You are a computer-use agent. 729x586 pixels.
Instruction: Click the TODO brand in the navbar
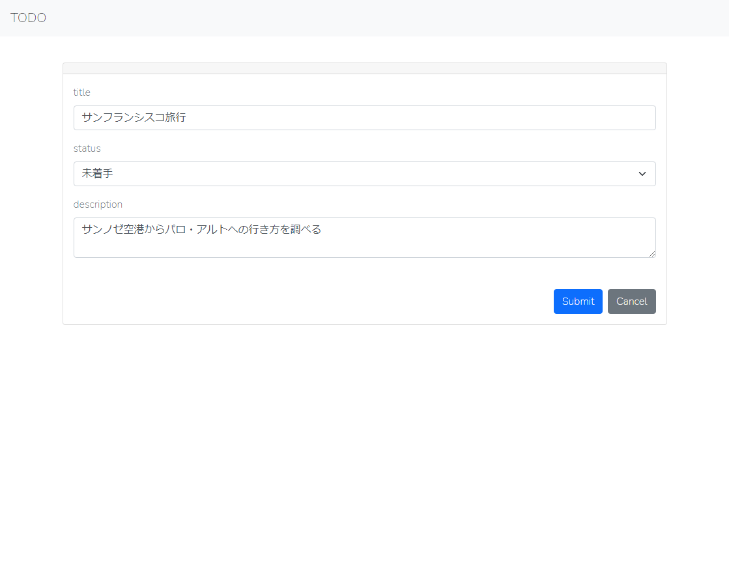(x=29, y=18)
